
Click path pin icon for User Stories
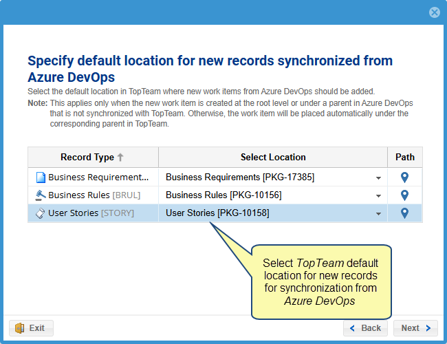[x=405, y=213]
